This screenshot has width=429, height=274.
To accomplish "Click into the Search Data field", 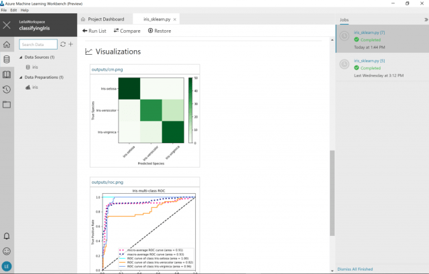I will click(38, 44).
